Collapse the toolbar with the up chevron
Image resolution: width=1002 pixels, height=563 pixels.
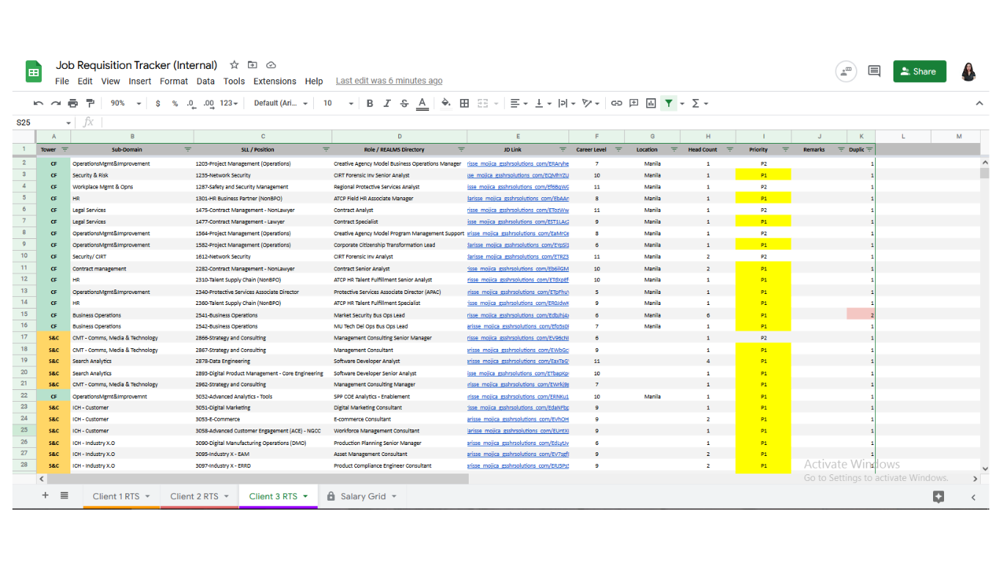pyautogui.click(x=979, y=103)
